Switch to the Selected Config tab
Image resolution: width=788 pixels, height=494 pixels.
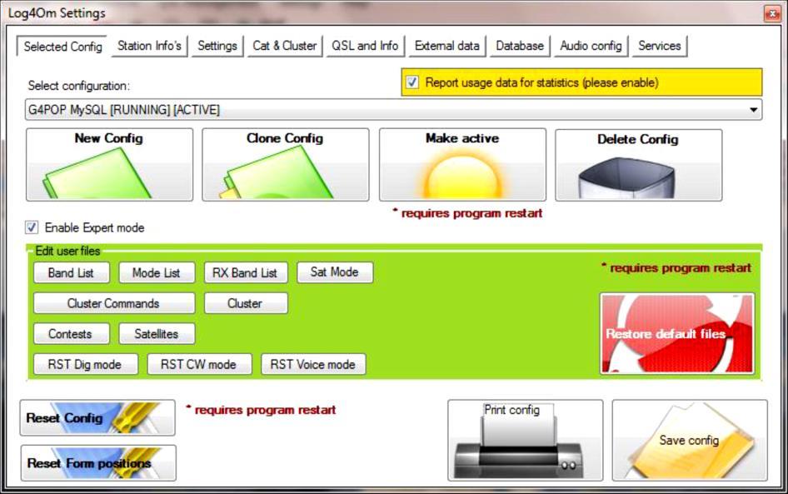(62, 46)
